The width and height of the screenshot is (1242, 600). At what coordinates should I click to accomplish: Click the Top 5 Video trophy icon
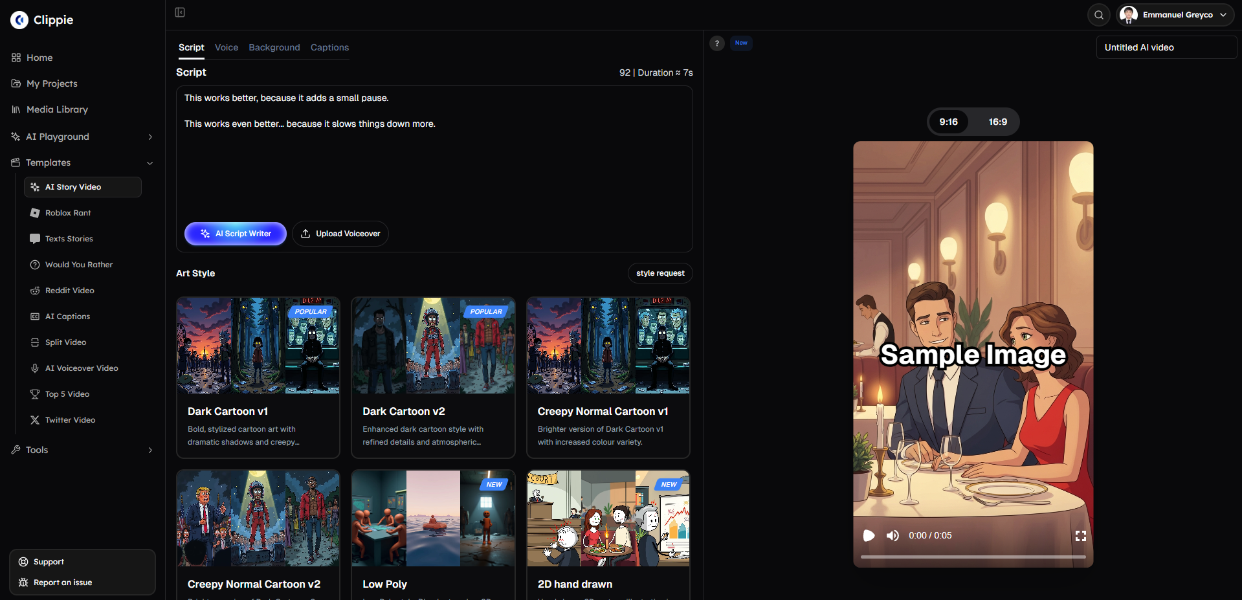click(35, 394)
